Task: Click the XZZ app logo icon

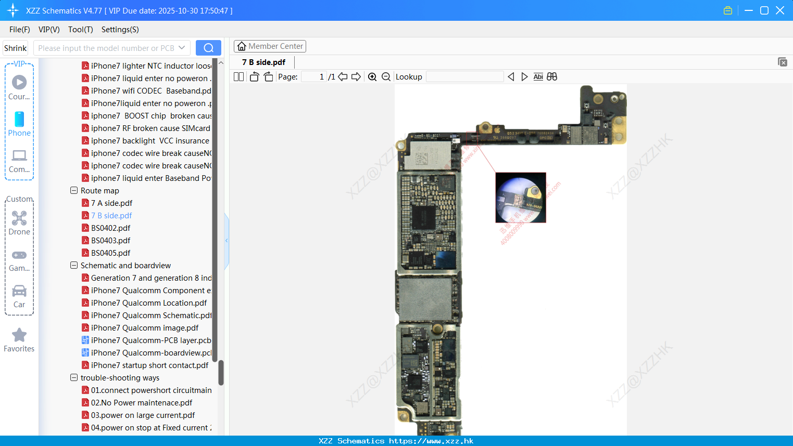Action: coord(13,10)
